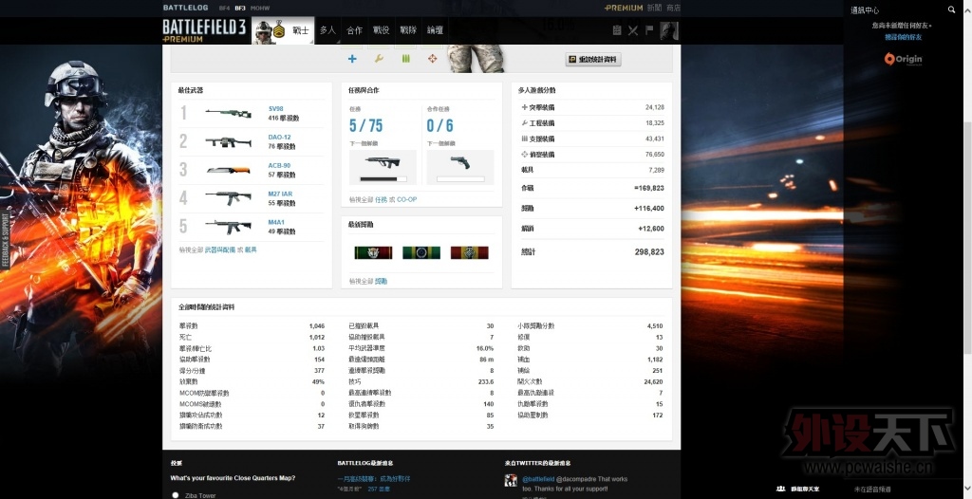Screen dimensions: 972x499
Task: Open the server browser list icon in header
Action: (617, 30)
